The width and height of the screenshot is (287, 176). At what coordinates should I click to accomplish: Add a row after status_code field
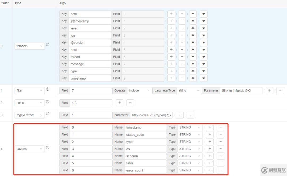(x=210, y=135)
